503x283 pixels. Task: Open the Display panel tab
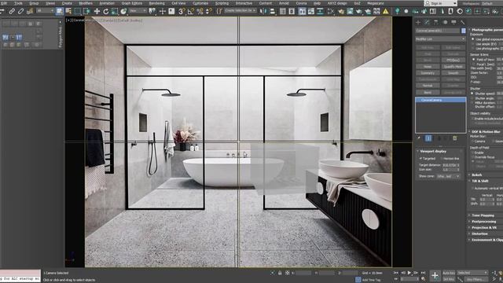pos(453,22)
